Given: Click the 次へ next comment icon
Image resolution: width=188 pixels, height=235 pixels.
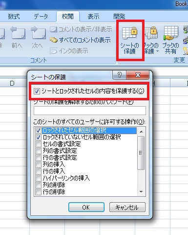Looking at the screenshot, I should click(38, 33).
